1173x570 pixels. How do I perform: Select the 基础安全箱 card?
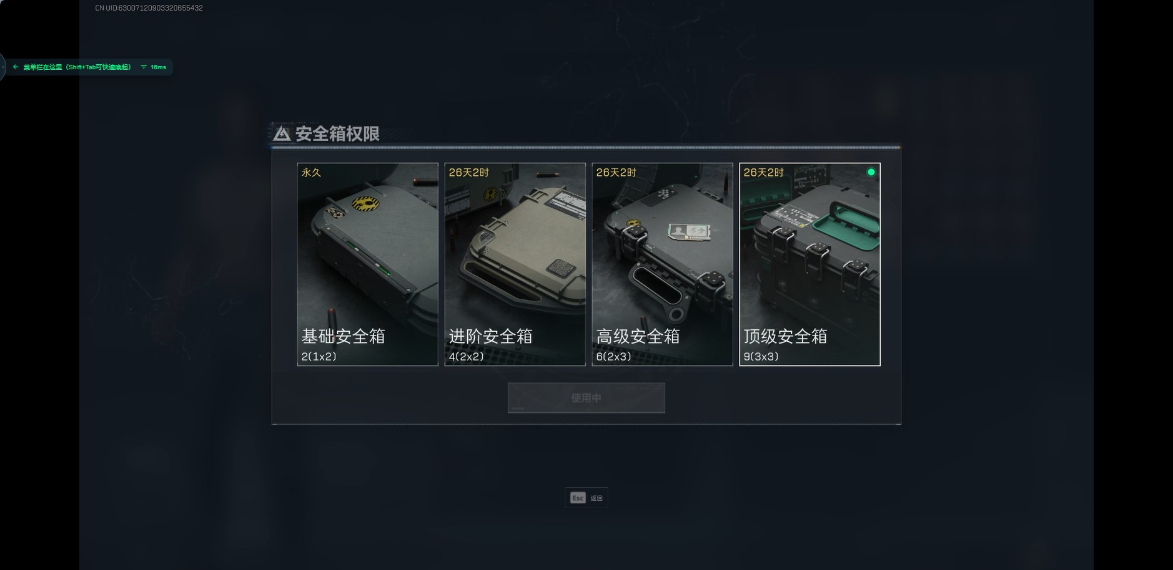pos(367,264)
